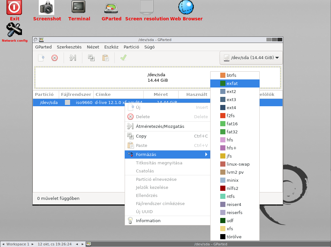Image resolution: width=331 pixels, height=247 pixels.
Task: Format as ext4 from the submenu
Action: click(235, 108)
